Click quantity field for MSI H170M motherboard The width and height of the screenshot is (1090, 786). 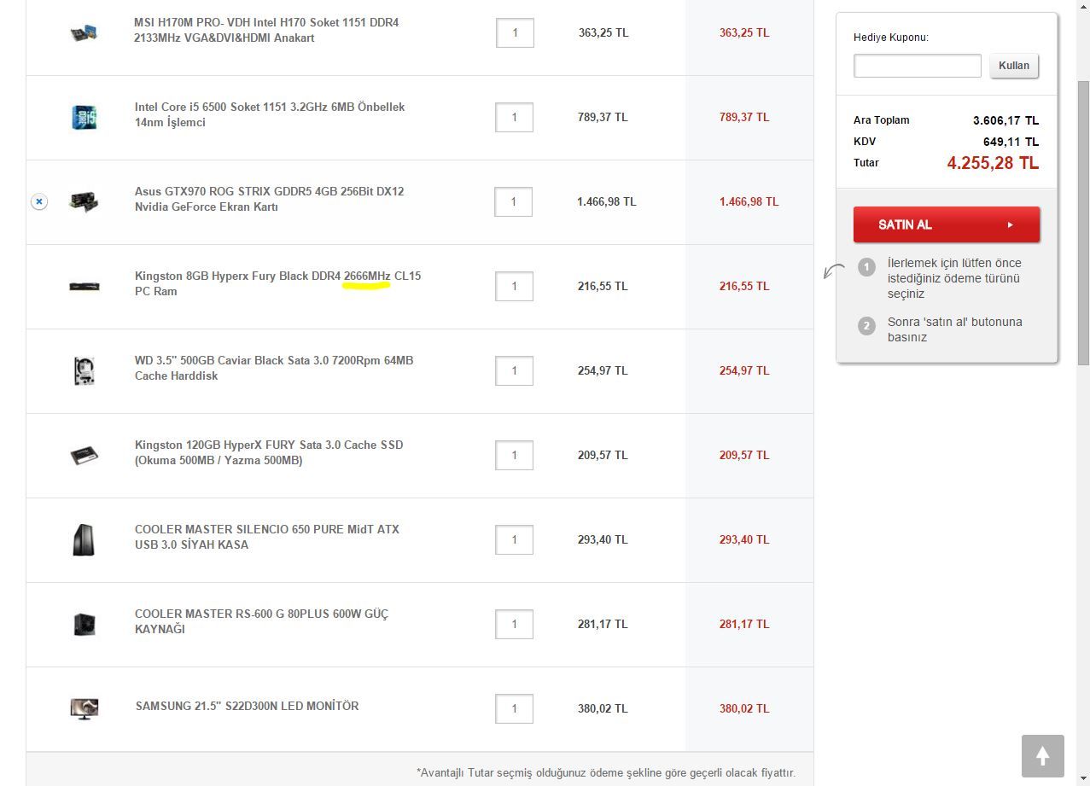click(515, 33)
